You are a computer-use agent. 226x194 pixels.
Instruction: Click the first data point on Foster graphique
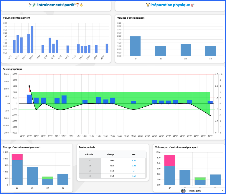pos(29,86)
